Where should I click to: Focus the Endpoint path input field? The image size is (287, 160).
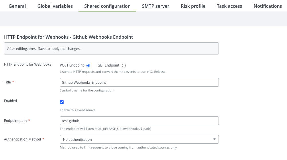139,121
